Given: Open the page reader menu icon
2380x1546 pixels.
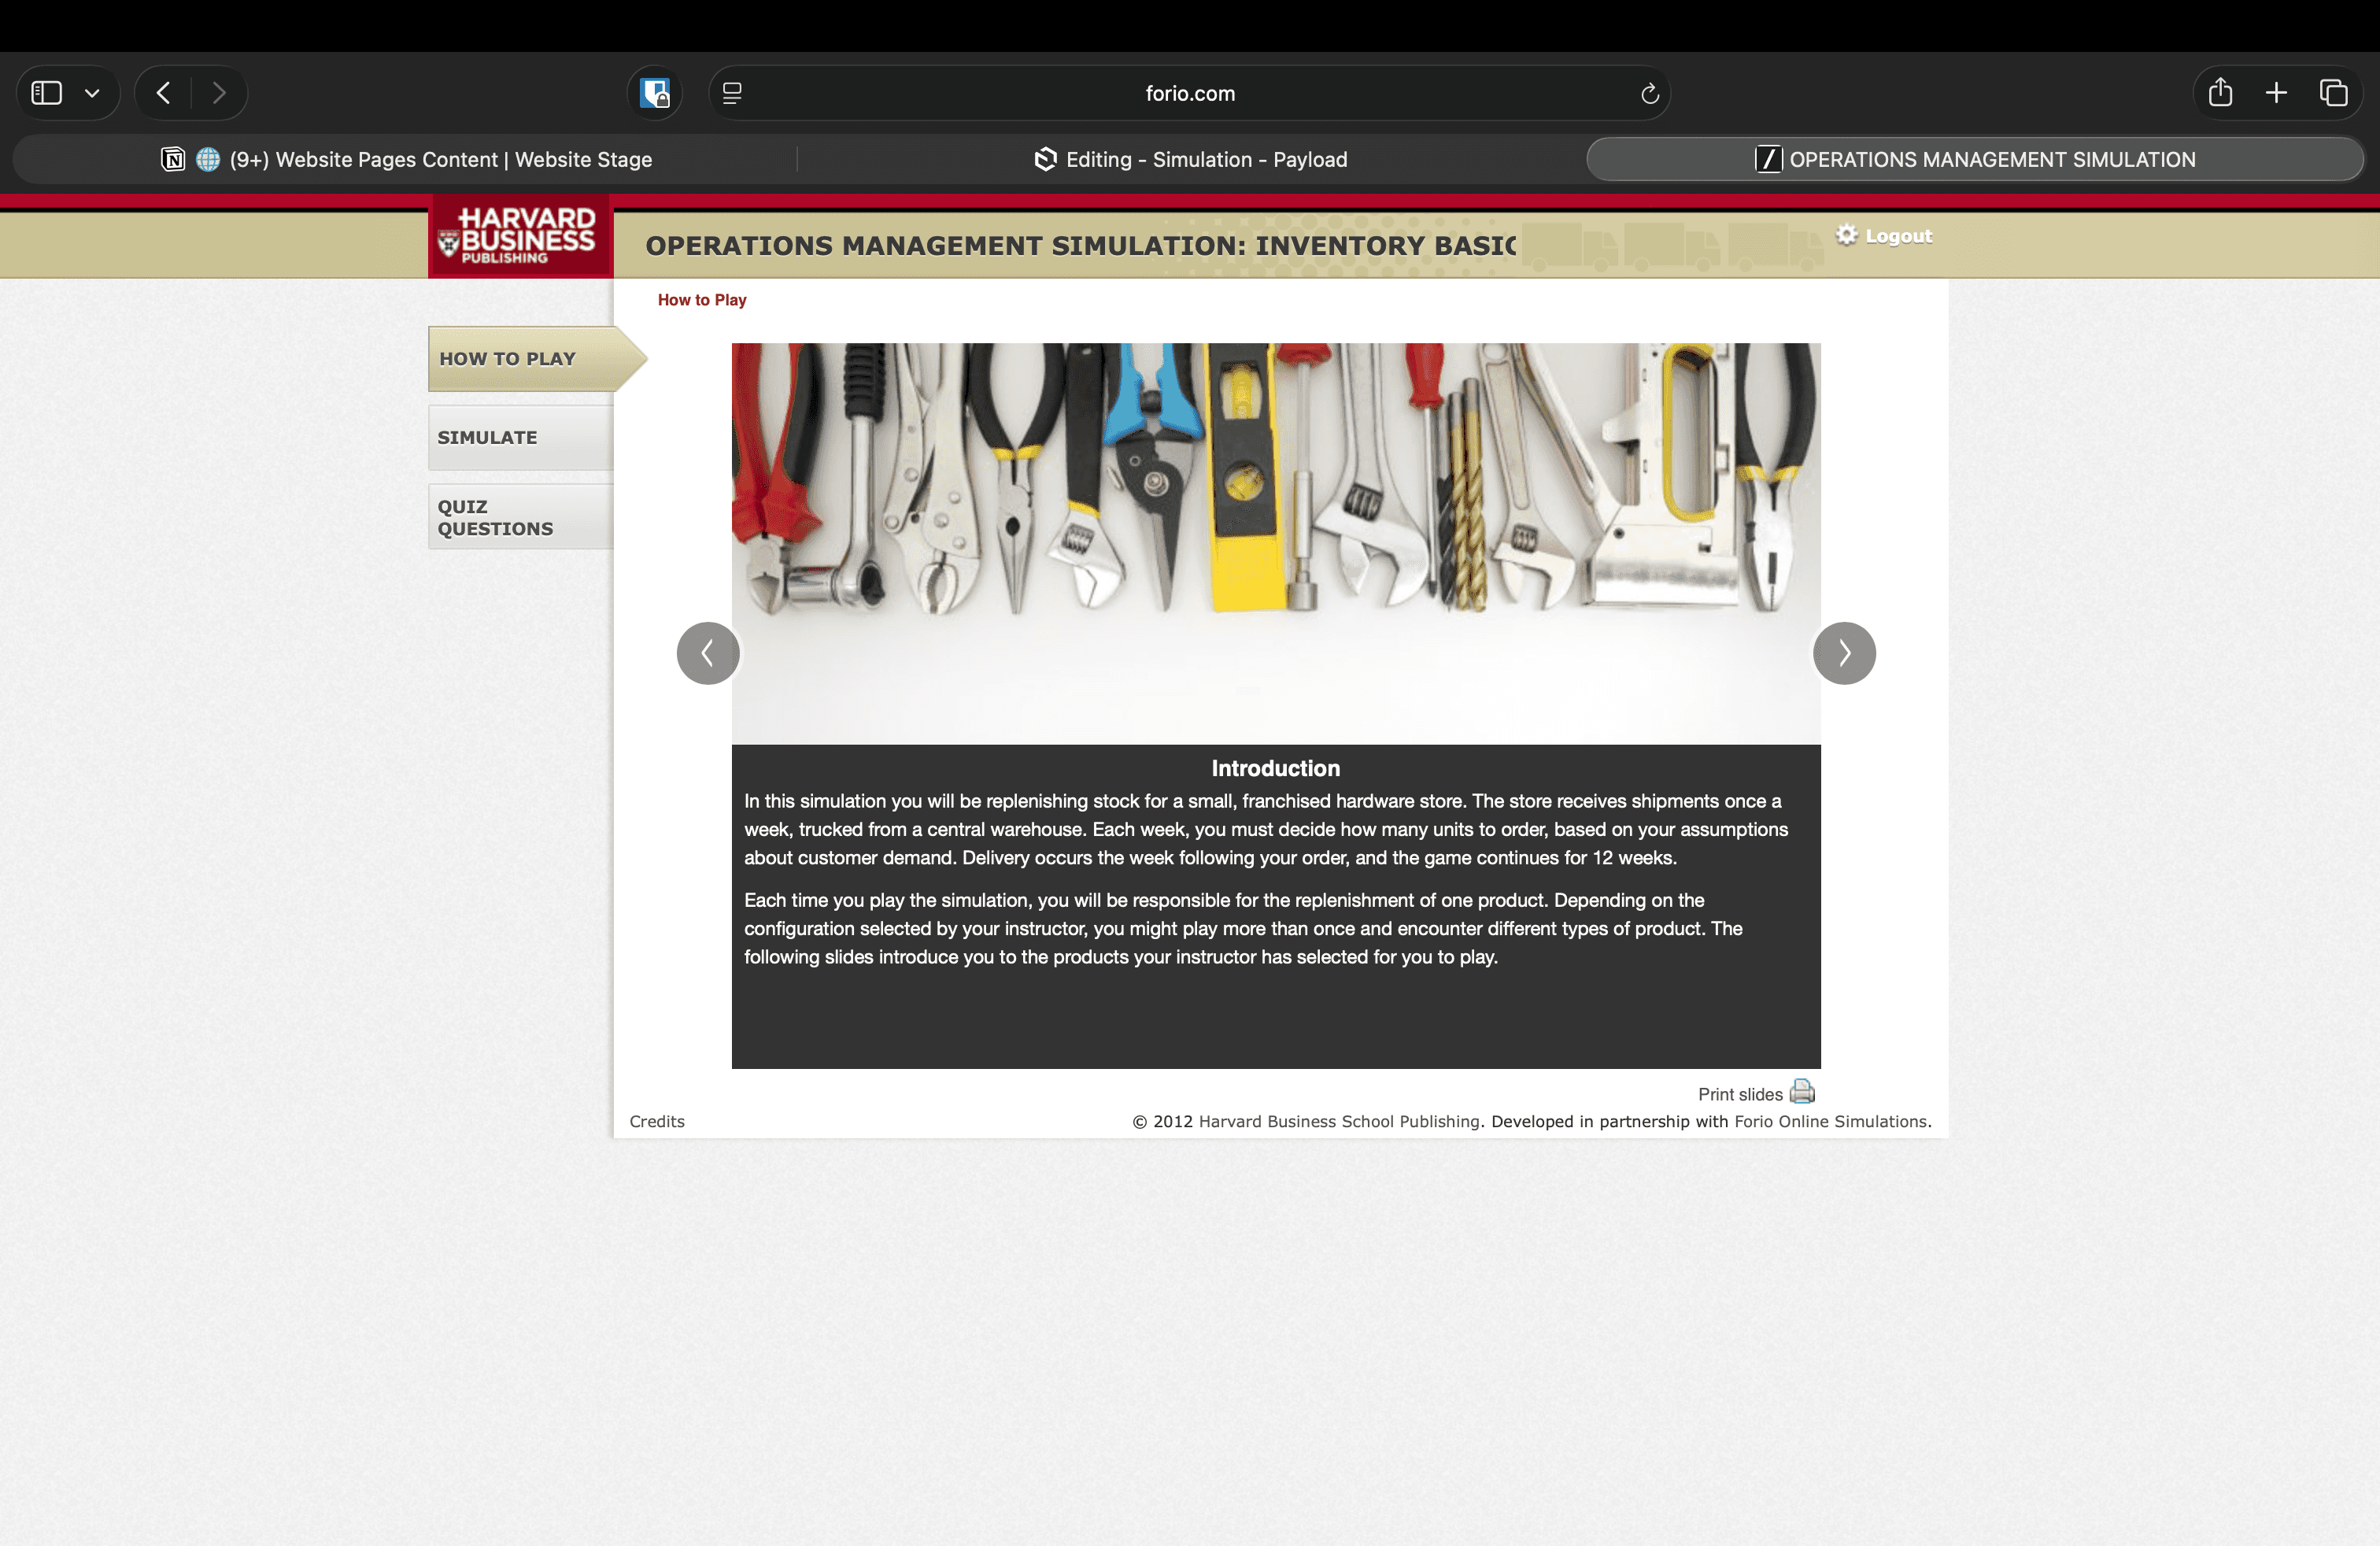Looking at the screenshot, I should click(x=732, y=93).
